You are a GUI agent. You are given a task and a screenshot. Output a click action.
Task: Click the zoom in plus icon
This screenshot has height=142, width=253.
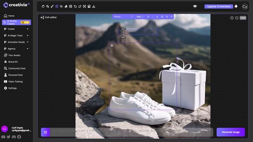click(x=232, y=18)
